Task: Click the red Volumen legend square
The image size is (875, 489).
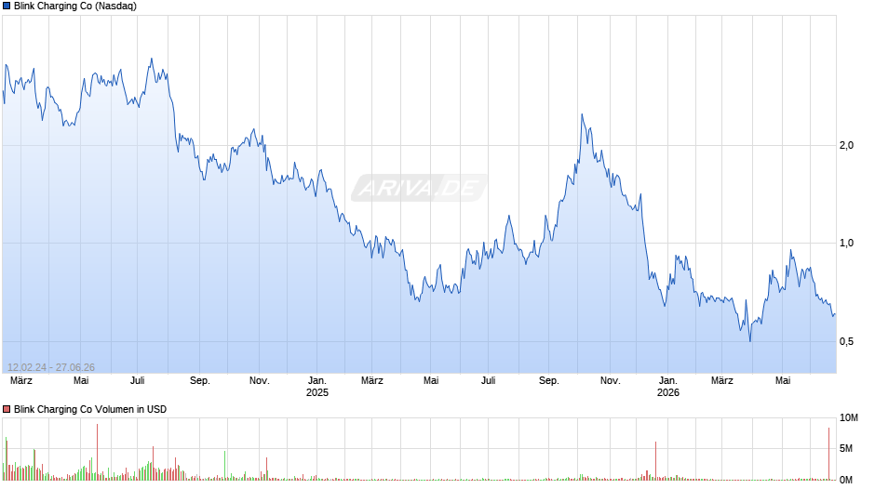Action: pyautogui.click(x=7, y=409)
